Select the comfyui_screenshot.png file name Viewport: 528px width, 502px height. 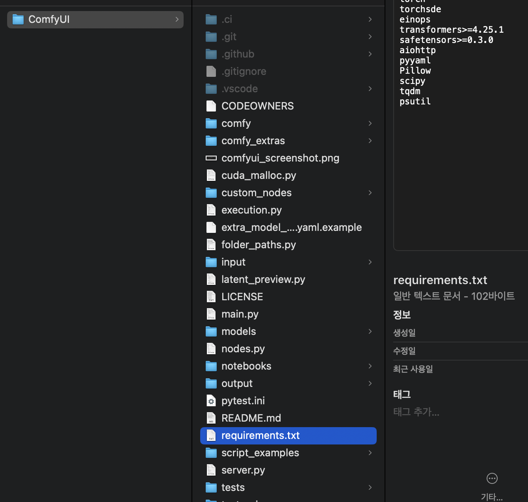pyautogui.click(x=280, y=158)
